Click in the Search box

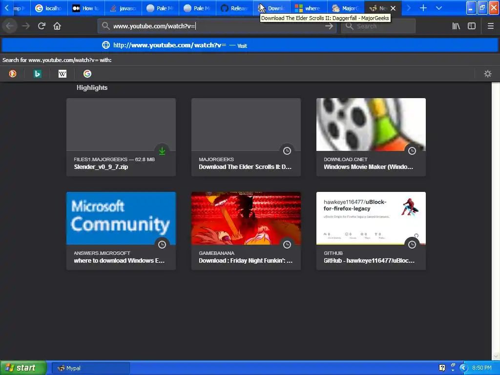[378, 26]
